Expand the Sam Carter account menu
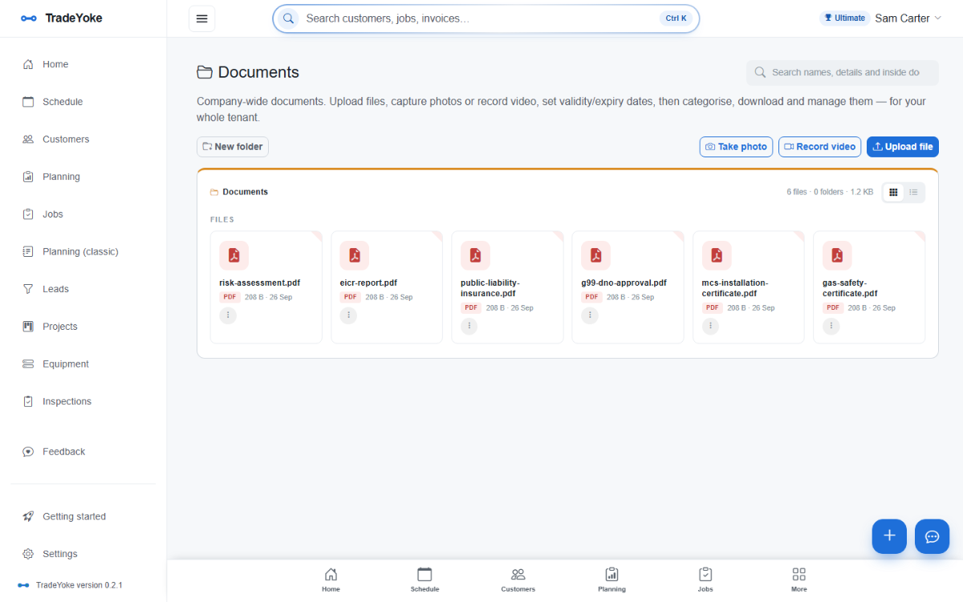 [x=908, y=18]
